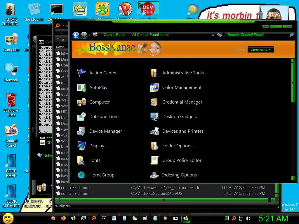Click the smiley Start button
Viewport: 299px width, 224px height.
point(8,218)
